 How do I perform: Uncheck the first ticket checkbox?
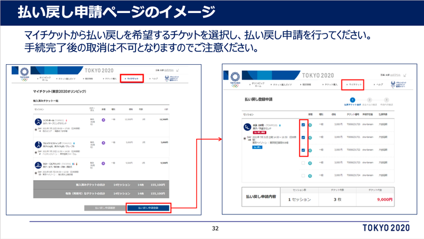click(303, 125)
